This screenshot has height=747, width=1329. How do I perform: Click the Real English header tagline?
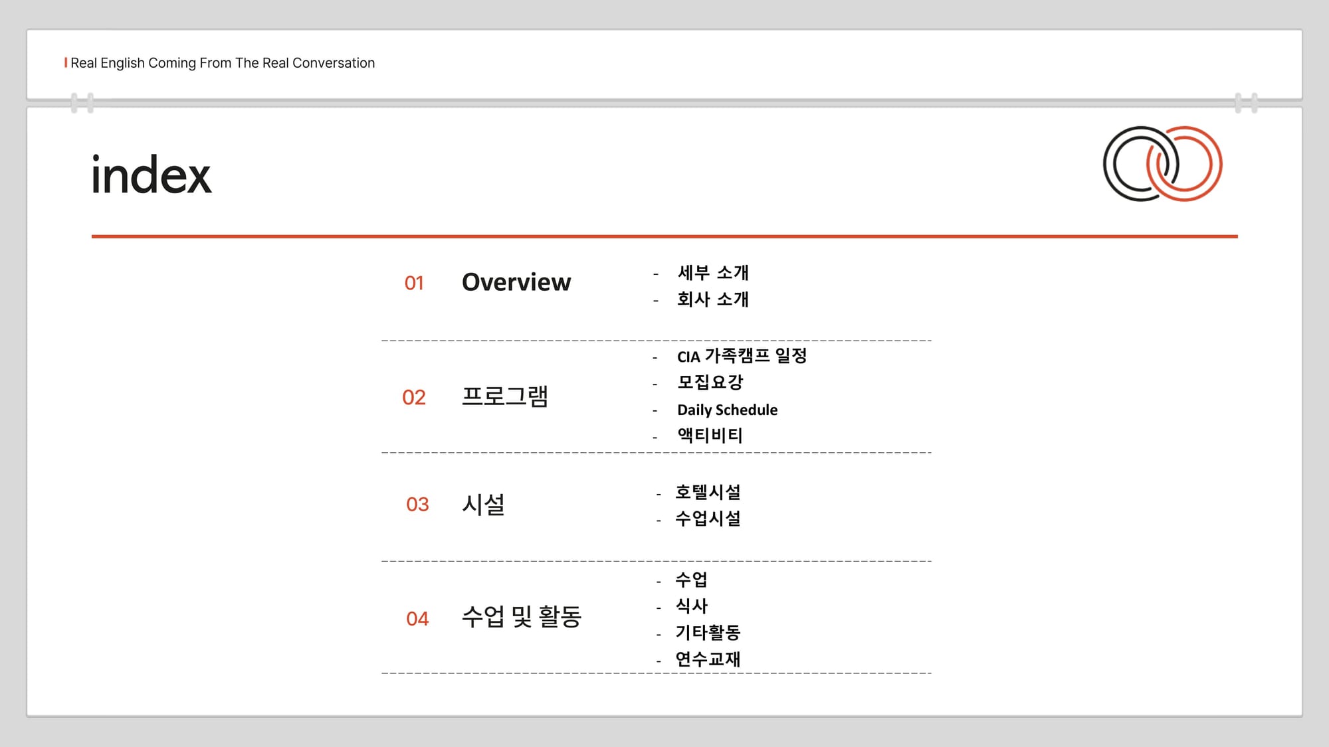[x=222, y=63]
